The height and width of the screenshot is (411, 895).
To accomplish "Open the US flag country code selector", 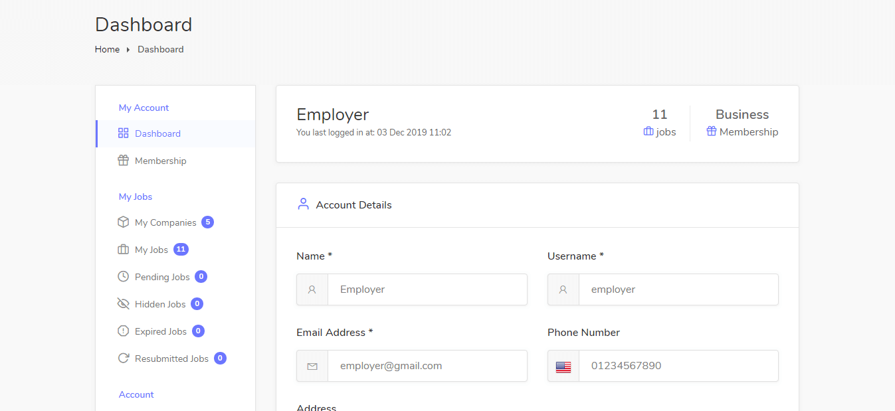I will [x=563, y=367].
